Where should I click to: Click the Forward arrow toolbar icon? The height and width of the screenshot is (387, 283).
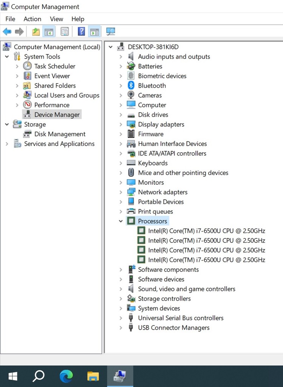19,31
